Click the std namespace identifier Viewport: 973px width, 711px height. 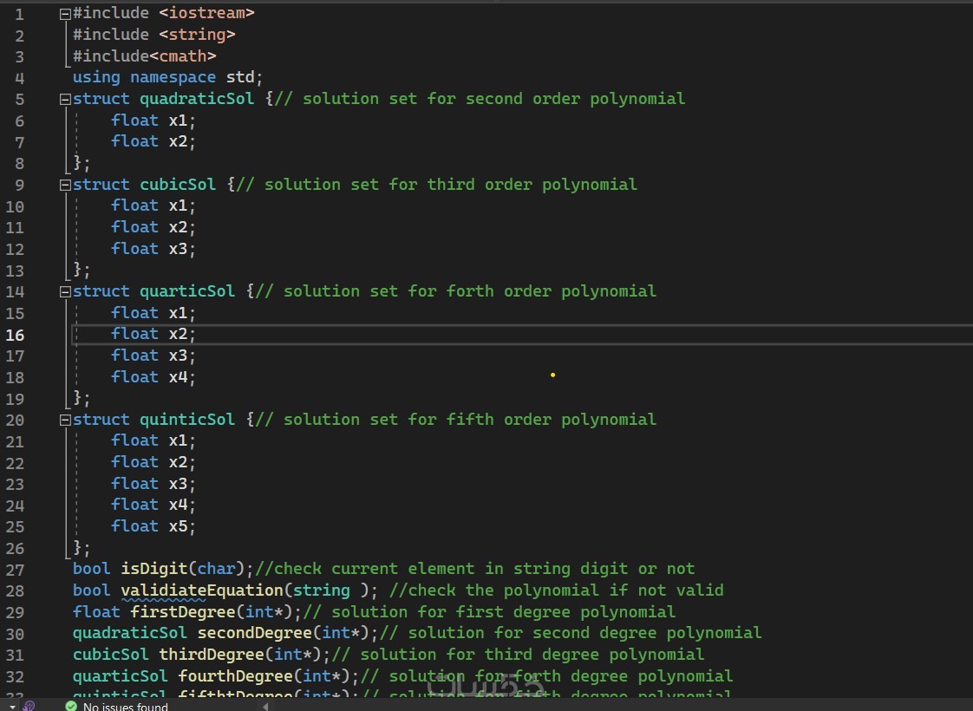(239, 77)
